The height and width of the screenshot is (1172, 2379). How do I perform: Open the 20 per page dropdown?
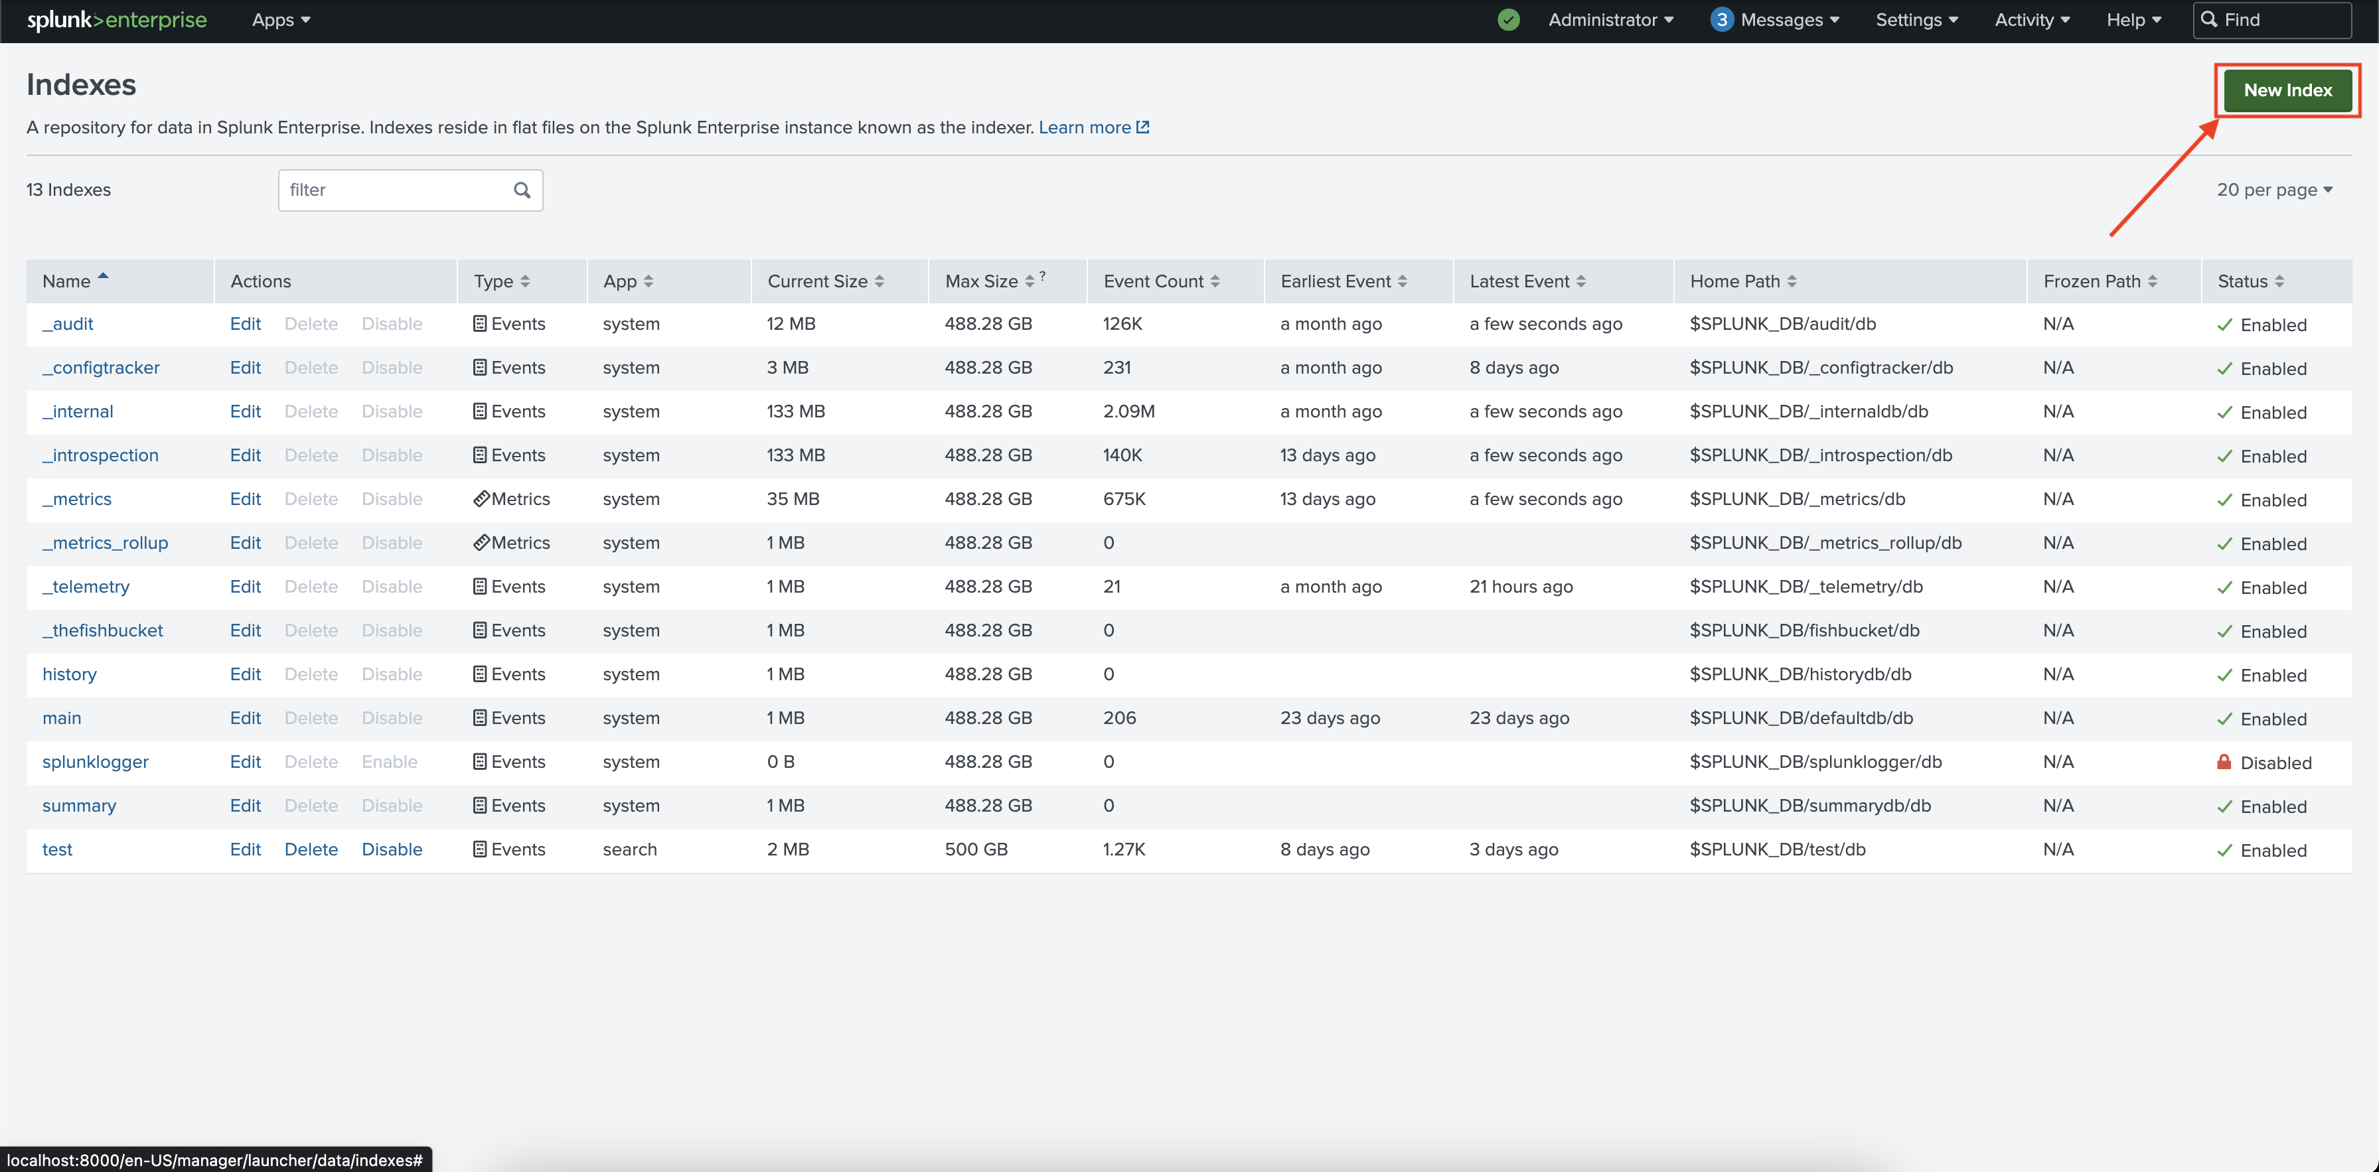(x=2273, y=189)
